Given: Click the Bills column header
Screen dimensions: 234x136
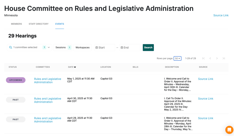Looking at the screenshot, I should [x=135, y=67].
